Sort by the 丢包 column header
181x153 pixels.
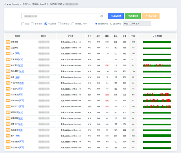click(90, 36)
